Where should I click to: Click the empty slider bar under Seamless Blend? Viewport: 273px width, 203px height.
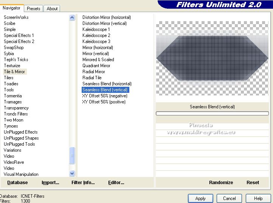pyautogui.click(x=212, y=114)
